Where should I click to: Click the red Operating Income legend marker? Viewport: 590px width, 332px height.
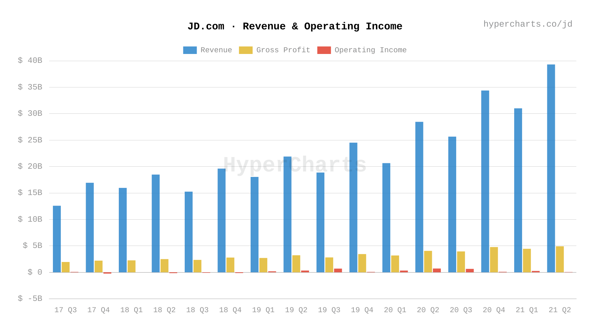pos(324,50)
